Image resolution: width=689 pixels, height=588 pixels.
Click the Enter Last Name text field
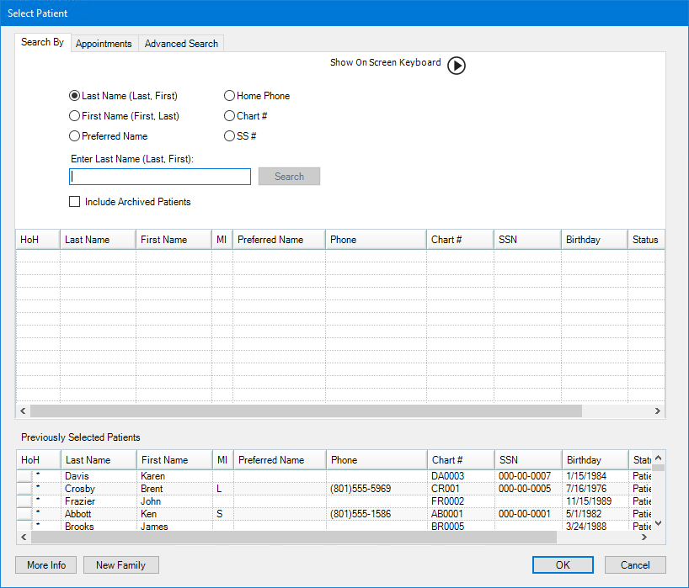click(x=160, y=177)
